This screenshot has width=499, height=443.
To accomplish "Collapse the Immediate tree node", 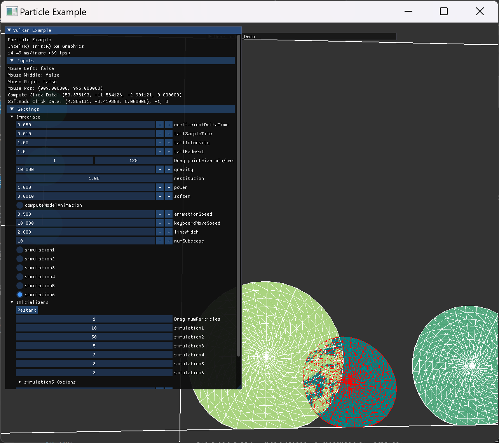I will 12,117.
